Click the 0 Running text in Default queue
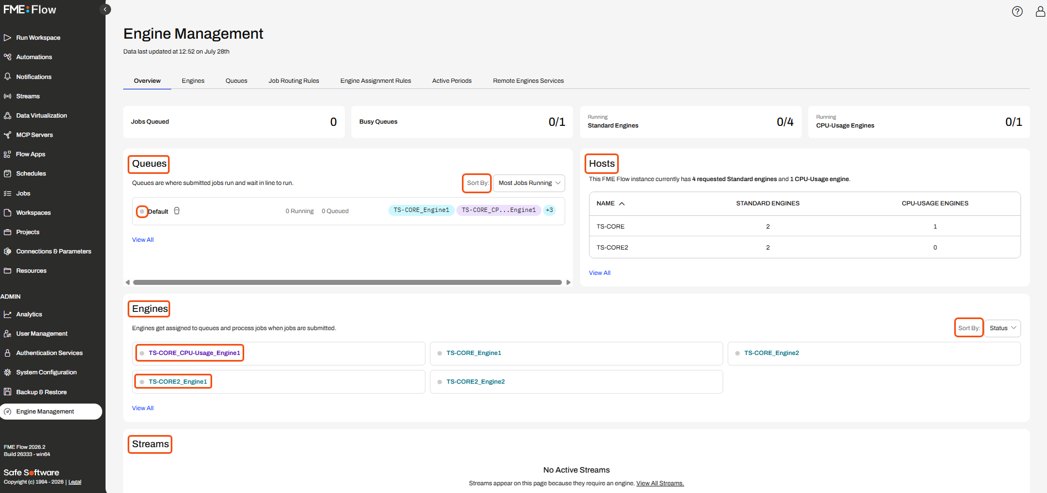 (x=299, y=211)
